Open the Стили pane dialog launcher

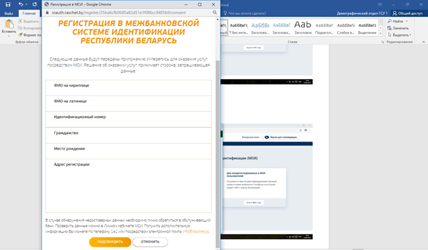383,42
